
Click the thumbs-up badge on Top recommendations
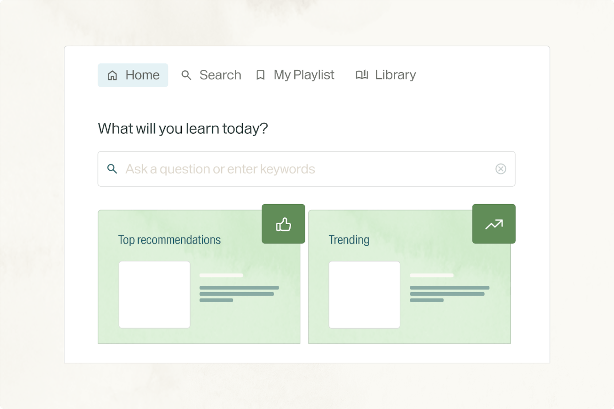click(x=283, y=224)
